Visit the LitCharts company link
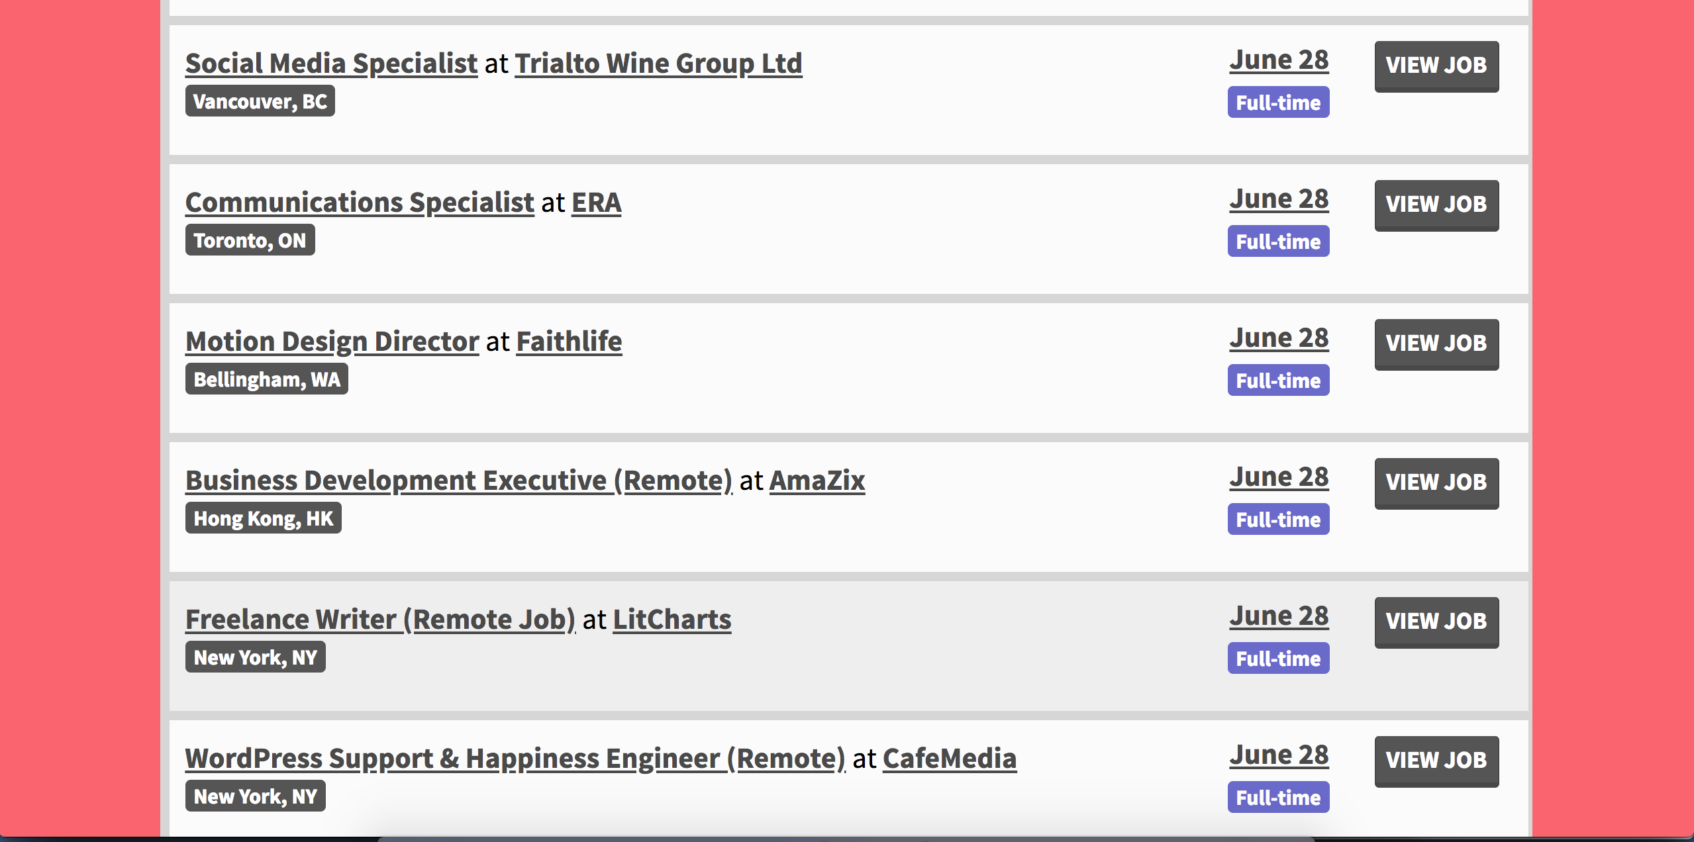 pos(670,619)
